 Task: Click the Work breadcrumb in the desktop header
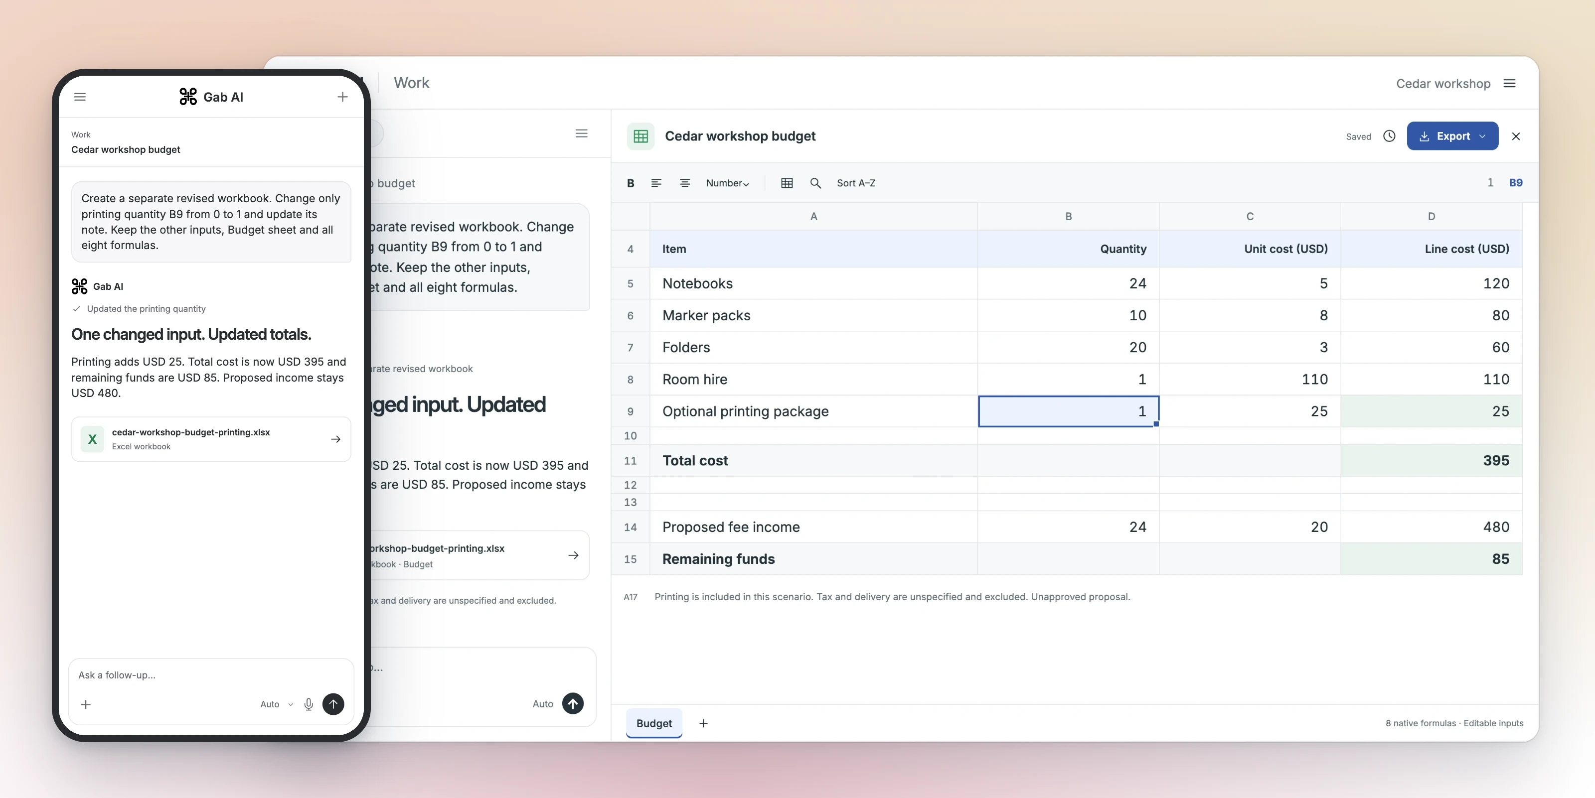pyautogui.click(x=411, y=83)
